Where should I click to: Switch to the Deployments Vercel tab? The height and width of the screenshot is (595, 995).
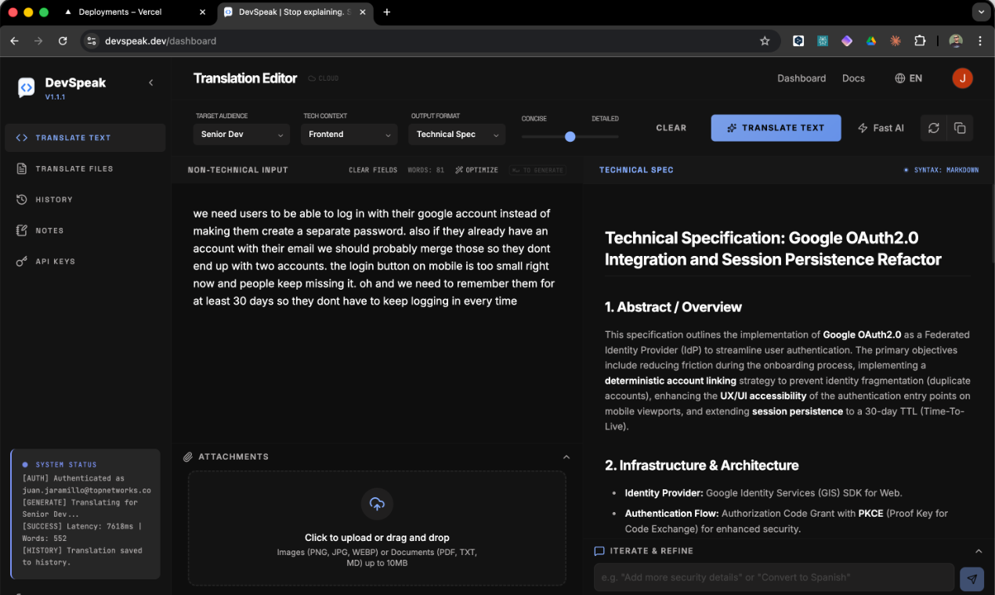click(x=119, y=12)
